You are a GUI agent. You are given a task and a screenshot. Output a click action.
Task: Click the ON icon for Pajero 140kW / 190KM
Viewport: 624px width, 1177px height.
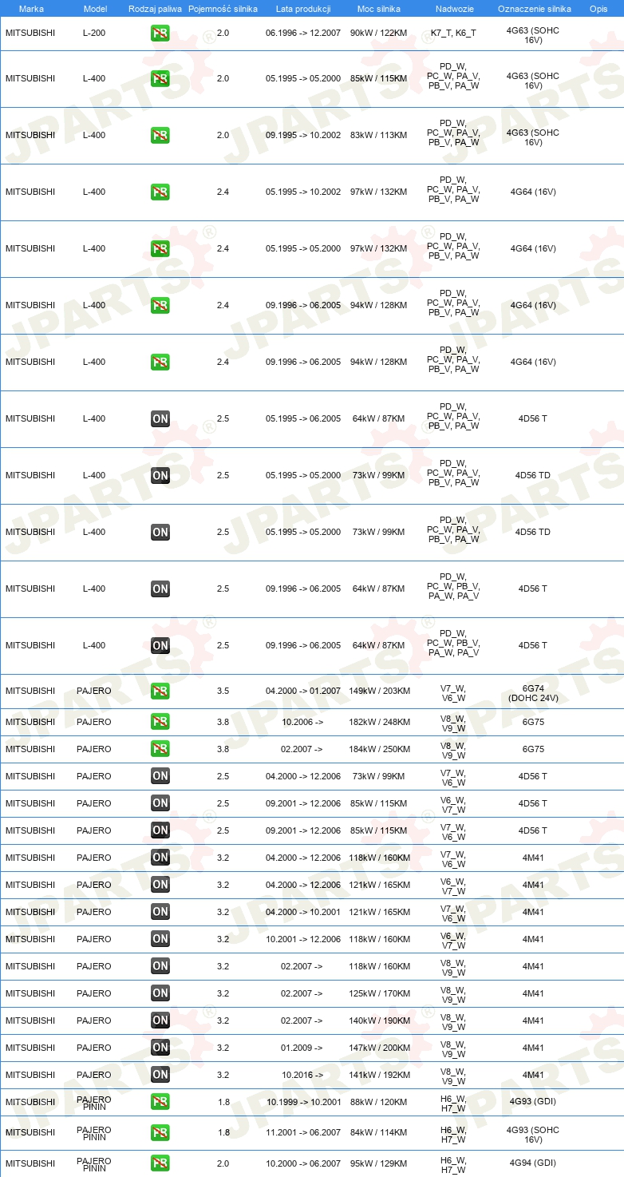[x=160, y=1020]
